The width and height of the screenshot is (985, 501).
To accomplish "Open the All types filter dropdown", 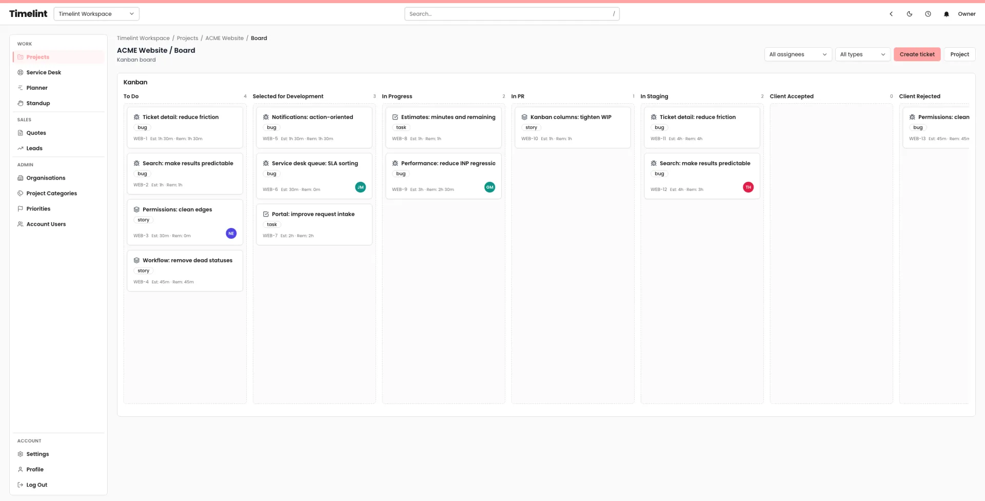I will pyautogui.click(x=862, y=54).
